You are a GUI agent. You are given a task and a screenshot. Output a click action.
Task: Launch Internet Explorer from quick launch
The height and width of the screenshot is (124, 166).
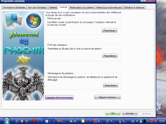coord(17,121)
